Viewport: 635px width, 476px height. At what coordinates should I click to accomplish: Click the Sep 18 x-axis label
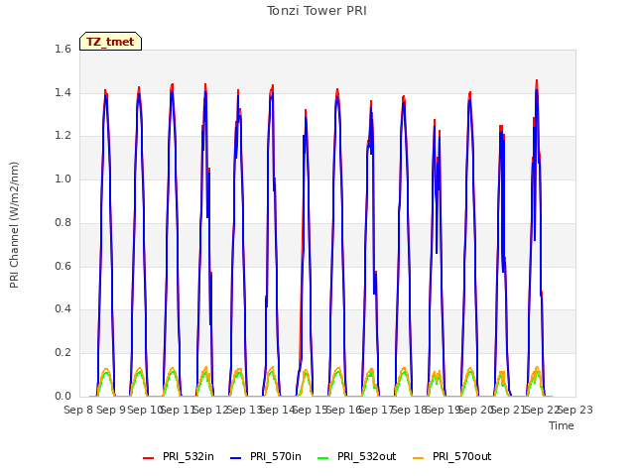pos(409,410)
